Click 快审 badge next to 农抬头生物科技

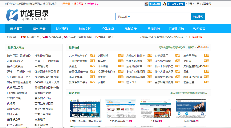point(149,55)
